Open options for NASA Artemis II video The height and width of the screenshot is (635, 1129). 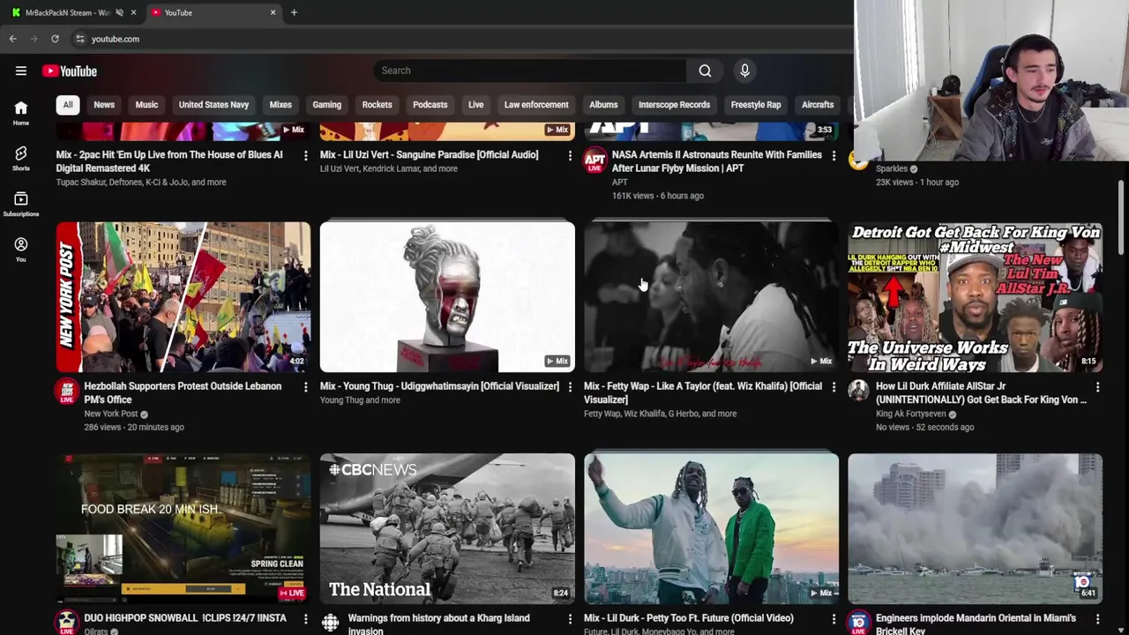coord(834,155)
